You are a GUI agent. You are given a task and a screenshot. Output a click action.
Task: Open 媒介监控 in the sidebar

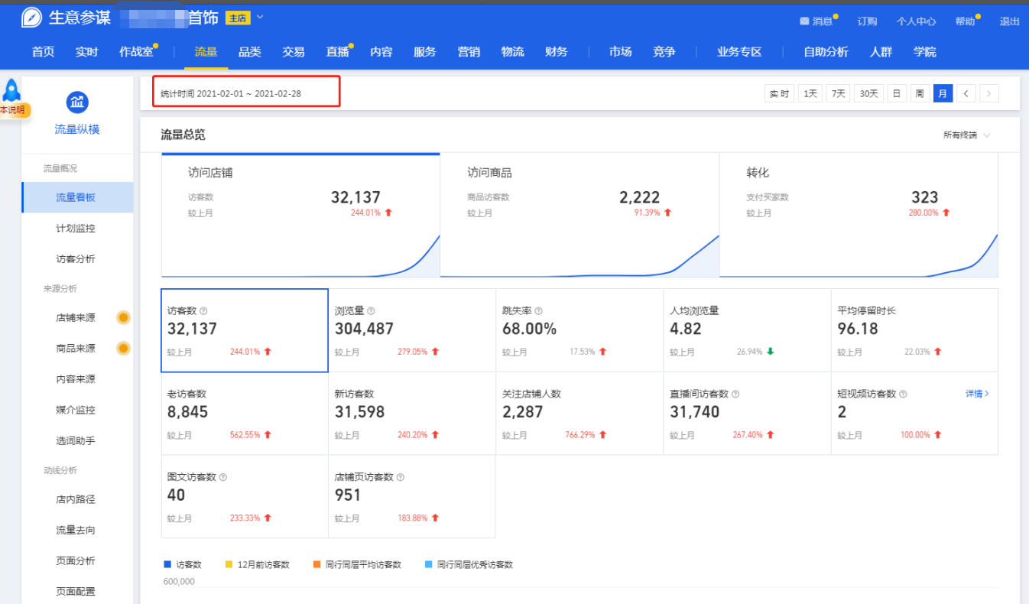pos(76,410)
